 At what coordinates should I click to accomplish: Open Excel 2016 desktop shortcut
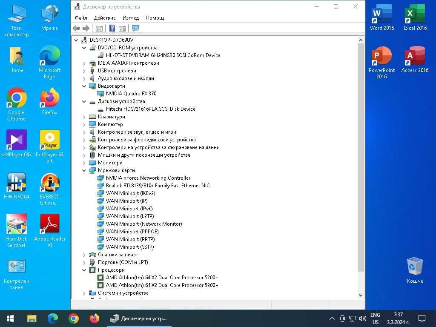point(415,17)
